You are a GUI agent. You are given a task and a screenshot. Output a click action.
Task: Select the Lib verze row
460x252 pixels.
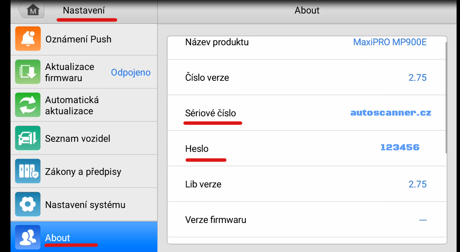307,184
